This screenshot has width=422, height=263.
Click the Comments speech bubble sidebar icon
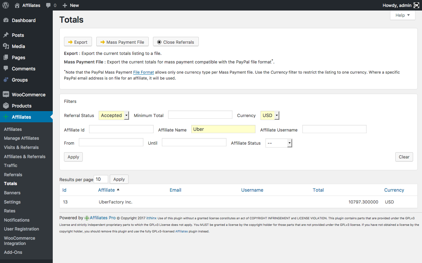coord(6,69)
